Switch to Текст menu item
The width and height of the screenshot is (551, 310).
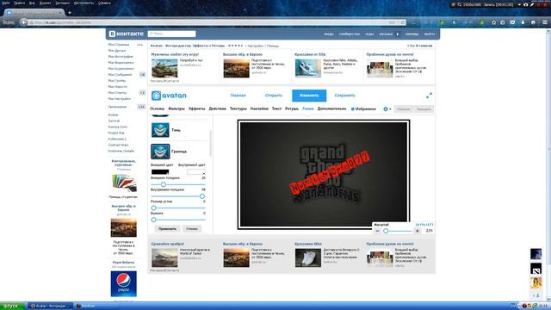pyautogui.click(x=276, y=109)
